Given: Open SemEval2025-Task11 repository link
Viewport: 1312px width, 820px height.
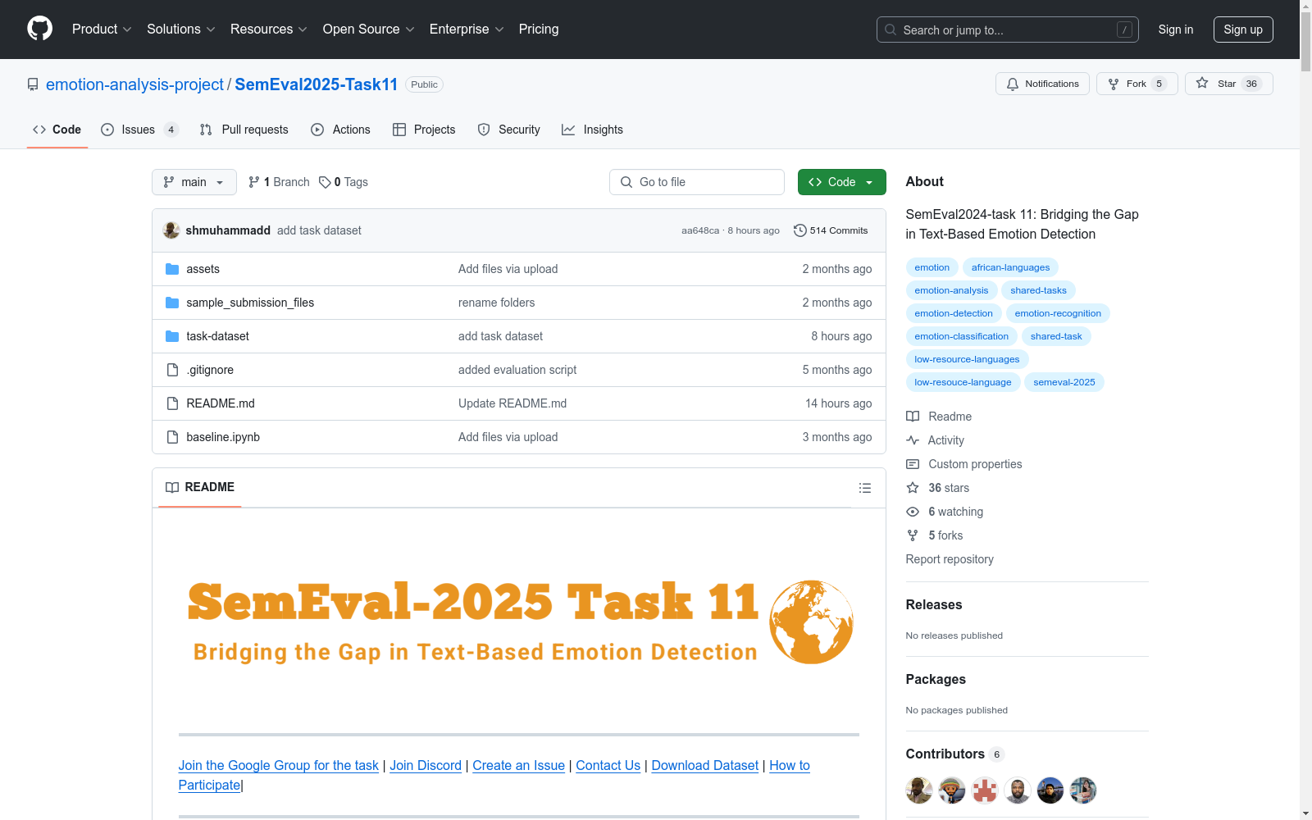Looking at the screenshot, I should pyautogui.click(x=317, y=84).
